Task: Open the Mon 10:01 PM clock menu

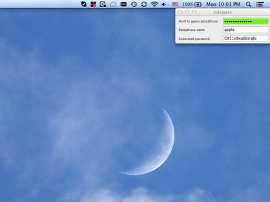Action: tap(223, 4)
